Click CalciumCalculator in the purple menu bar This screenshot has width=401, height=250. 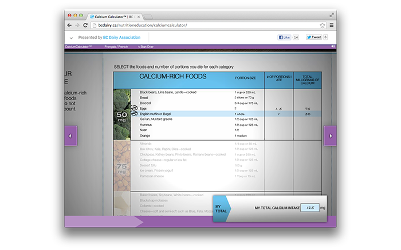click(x=78, y=47)
